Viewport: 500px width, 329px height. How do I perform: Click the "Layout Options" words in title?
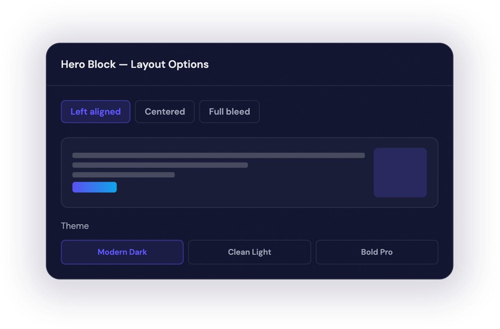169,64
